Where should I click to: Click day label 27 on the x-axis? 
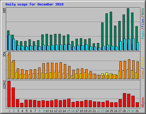point(120,111)
